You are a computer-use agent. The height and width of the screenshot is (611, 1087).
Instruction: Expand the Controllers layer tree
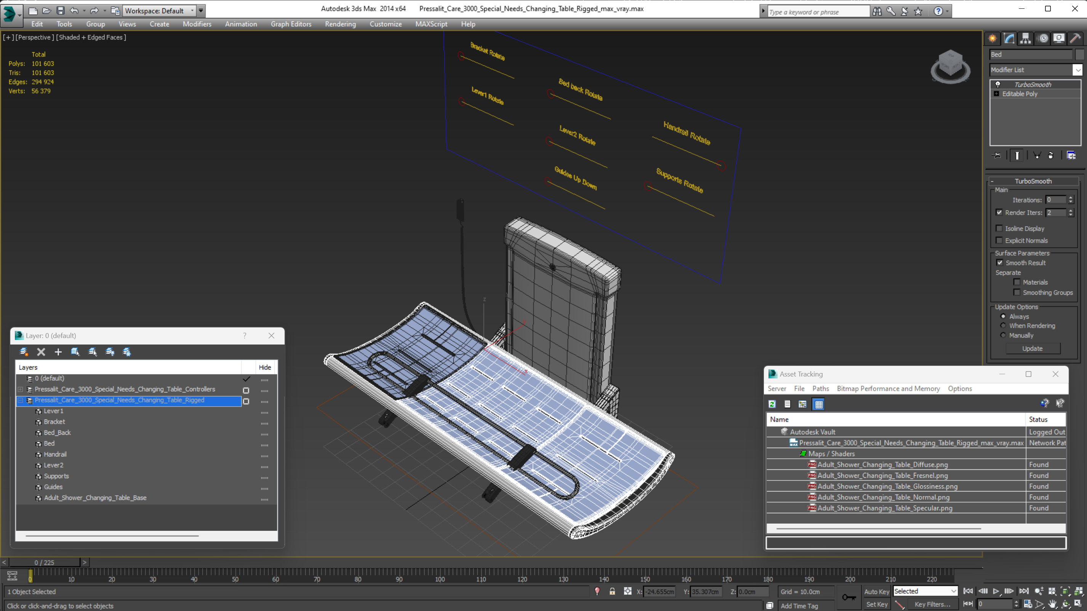pos(20,389)
